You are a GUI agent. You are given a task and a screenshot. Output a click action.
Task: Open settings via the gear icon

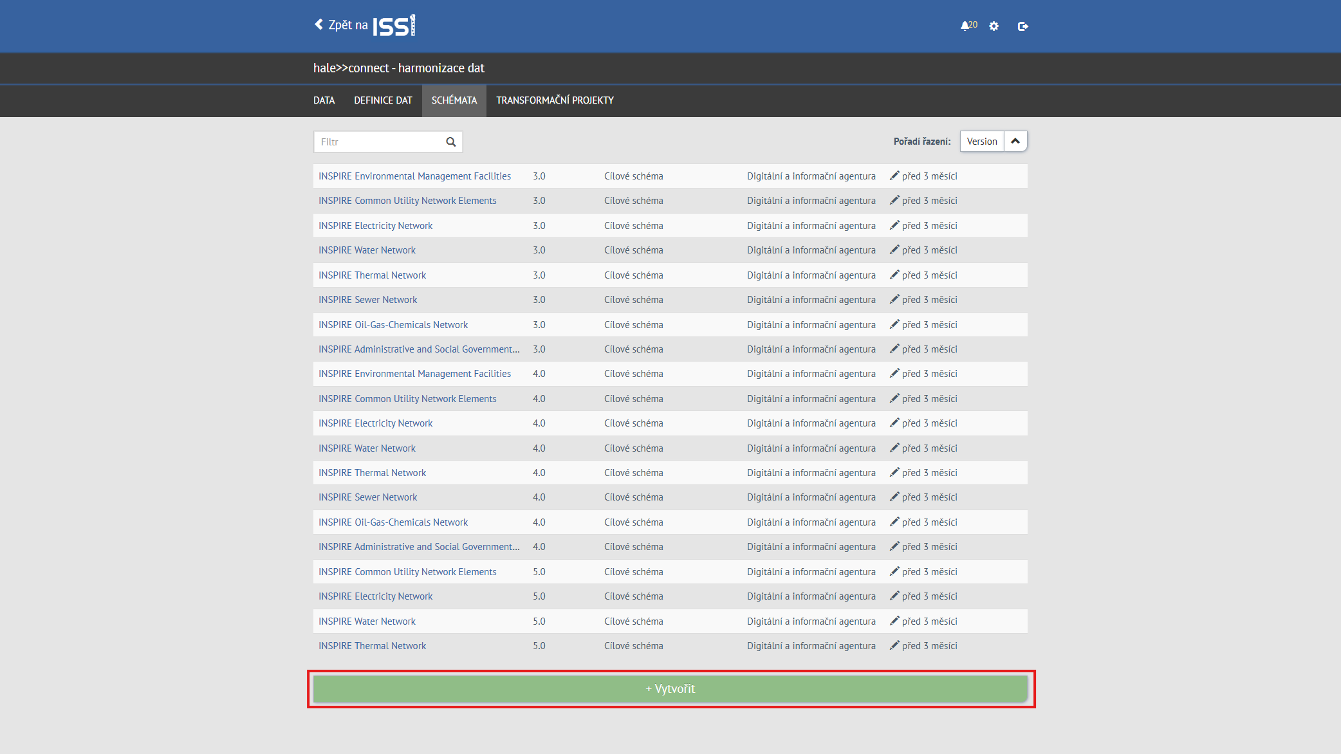point(994,26)
